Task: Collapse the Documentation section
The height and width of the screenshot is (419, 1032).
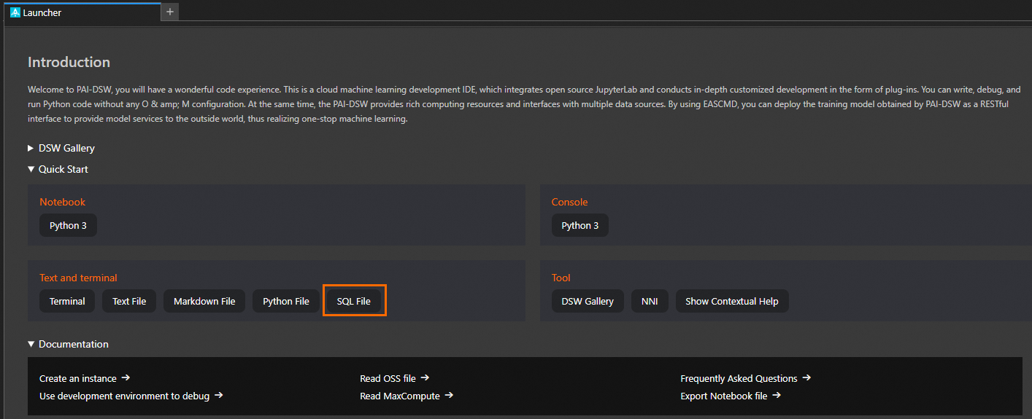Action: point(68,344)
